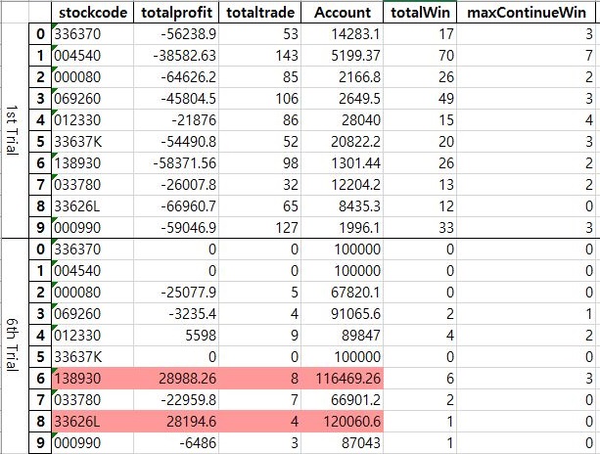Select the Account cell showing 1301.44

point(343,163)
